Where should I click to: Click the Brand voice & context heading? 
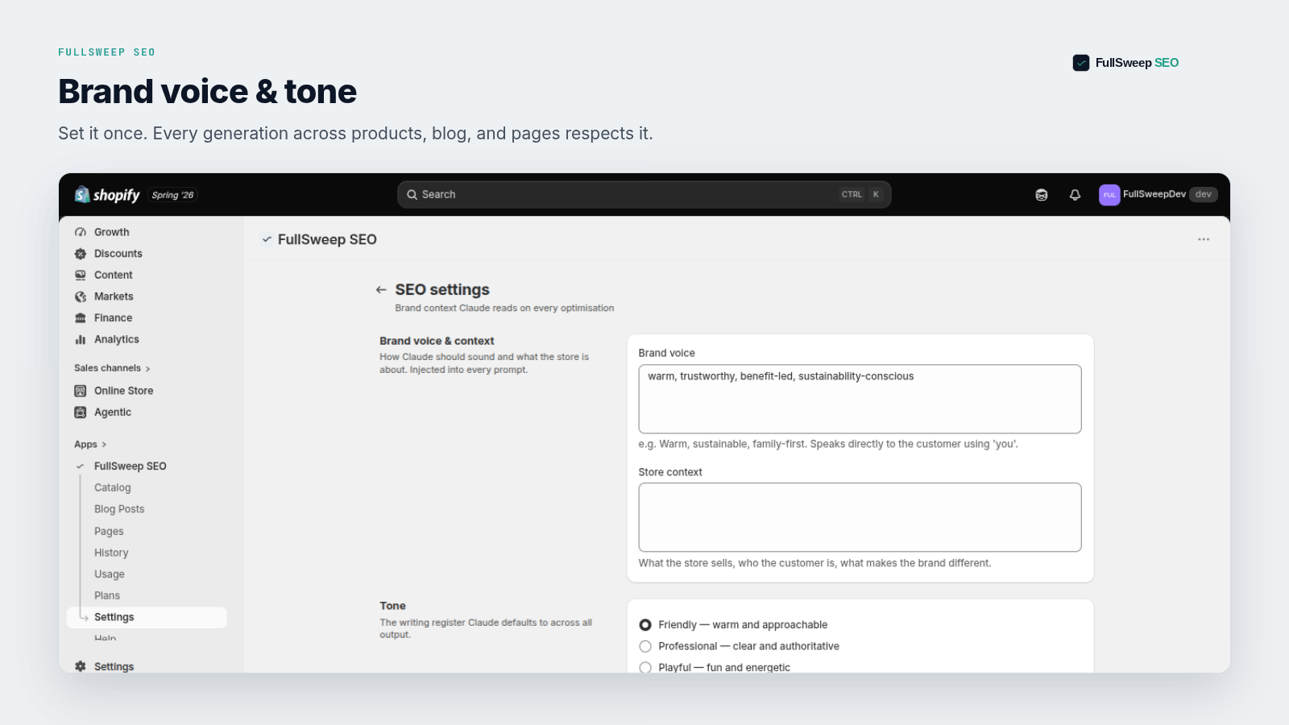pyautogui.click(x=437, y=342)
